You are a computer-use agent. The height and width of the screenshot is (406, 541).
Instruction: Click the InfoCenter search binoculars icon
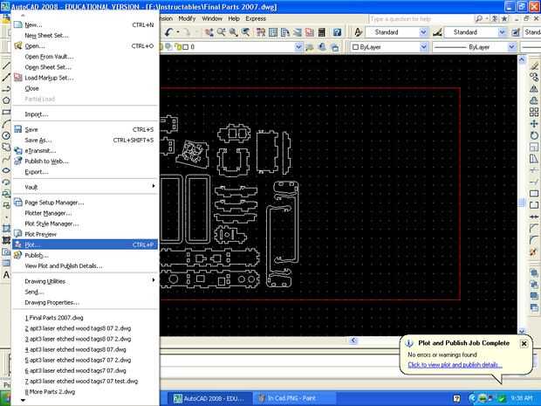coord(478,18)
